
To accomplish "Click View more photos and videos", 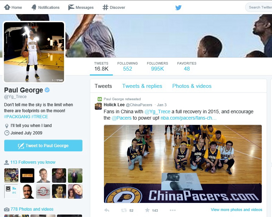I will [x=236, y=210].
